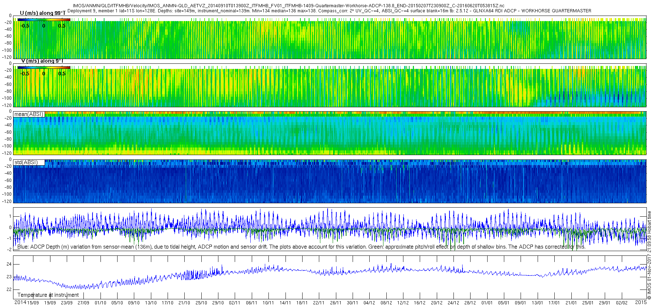Click the -2 tick on depth variation axis
The height and width of the screenshot is (308, 653).
[9, 250]
